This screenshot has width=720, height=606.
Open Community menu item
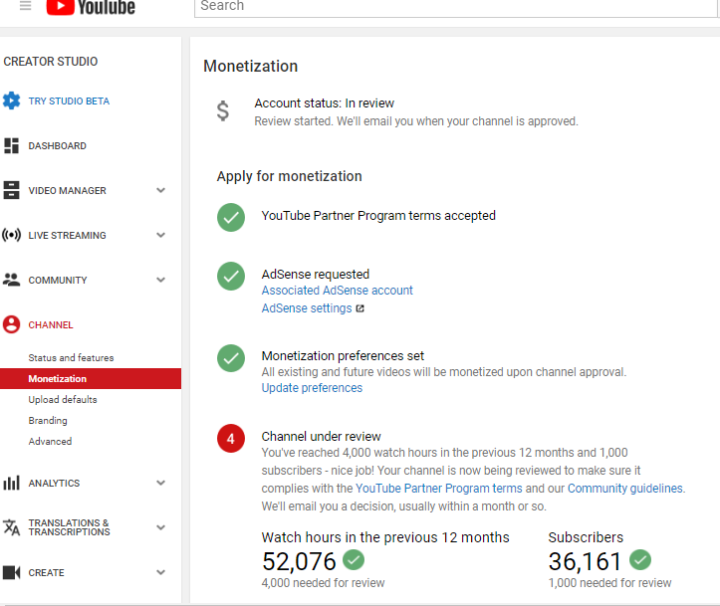coord(58,280)
